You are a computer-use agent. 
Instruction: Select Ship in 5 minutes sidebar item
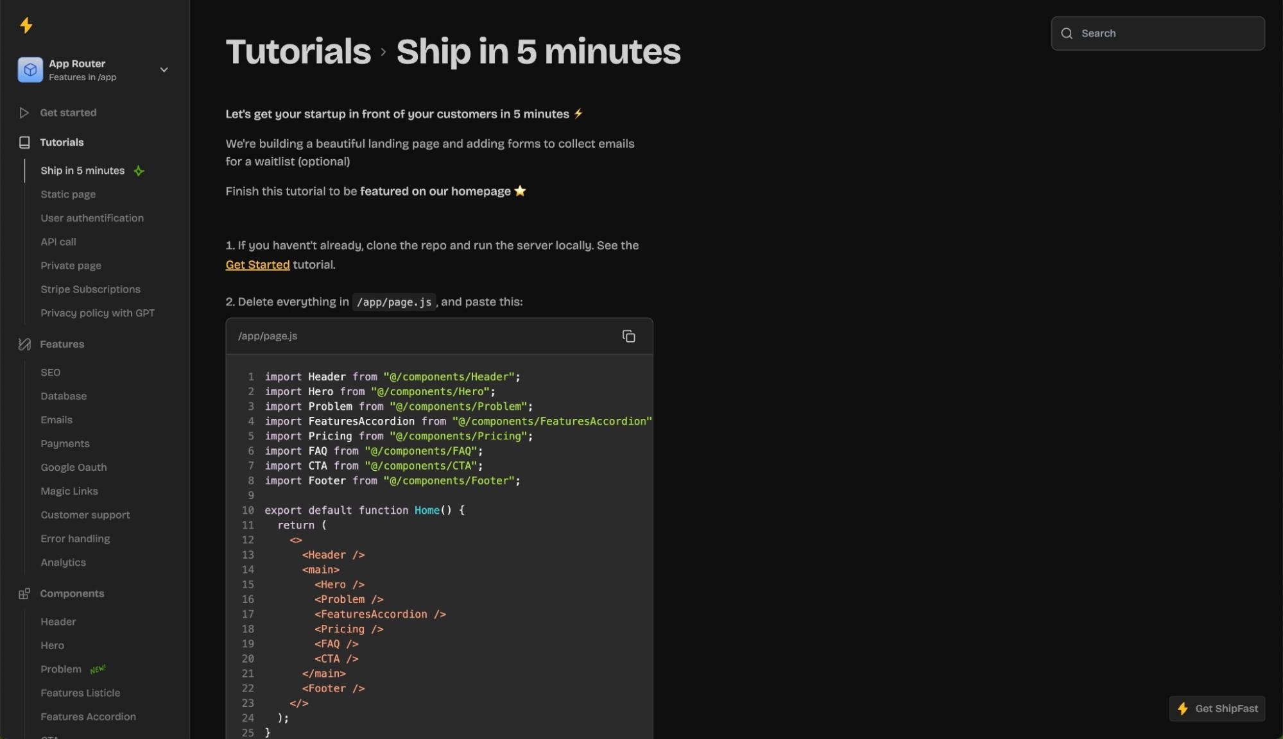(82, 171)
